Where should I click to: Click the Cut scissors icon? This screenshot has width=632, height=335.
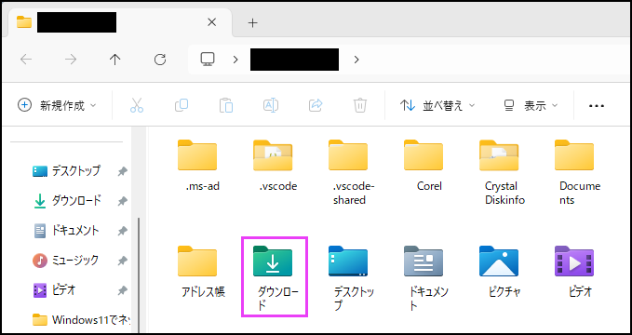137,106
